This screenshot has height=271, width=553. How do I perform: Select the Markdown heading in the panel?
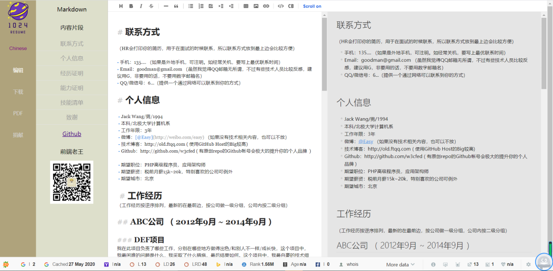(x=72, y=10)
